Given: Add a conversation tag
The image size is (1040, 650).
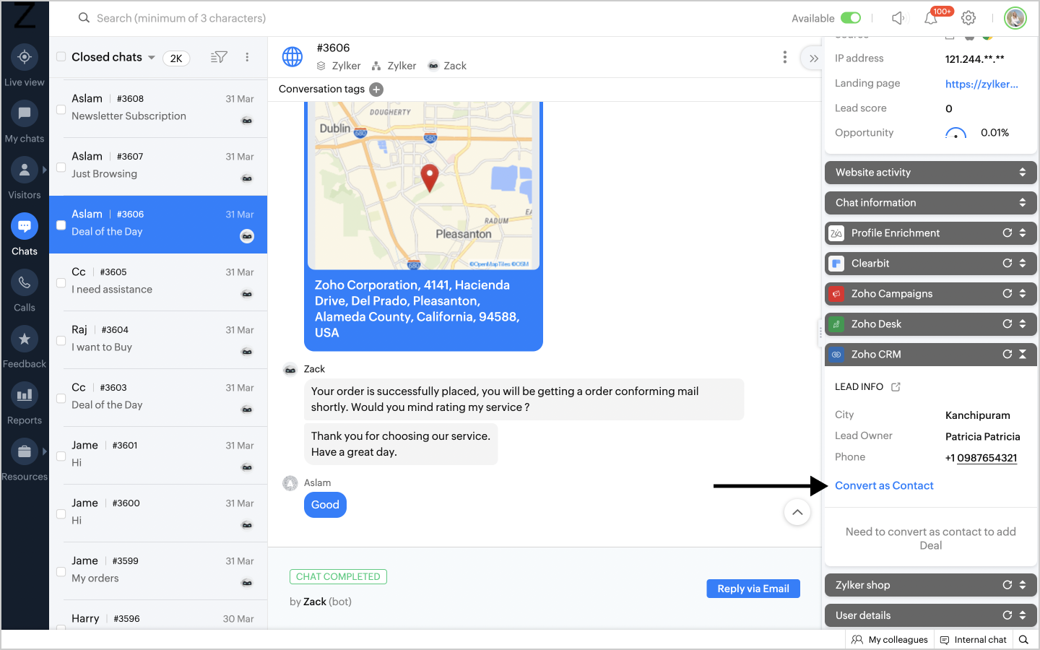Looking at the screenshot, I should [376, 90].
